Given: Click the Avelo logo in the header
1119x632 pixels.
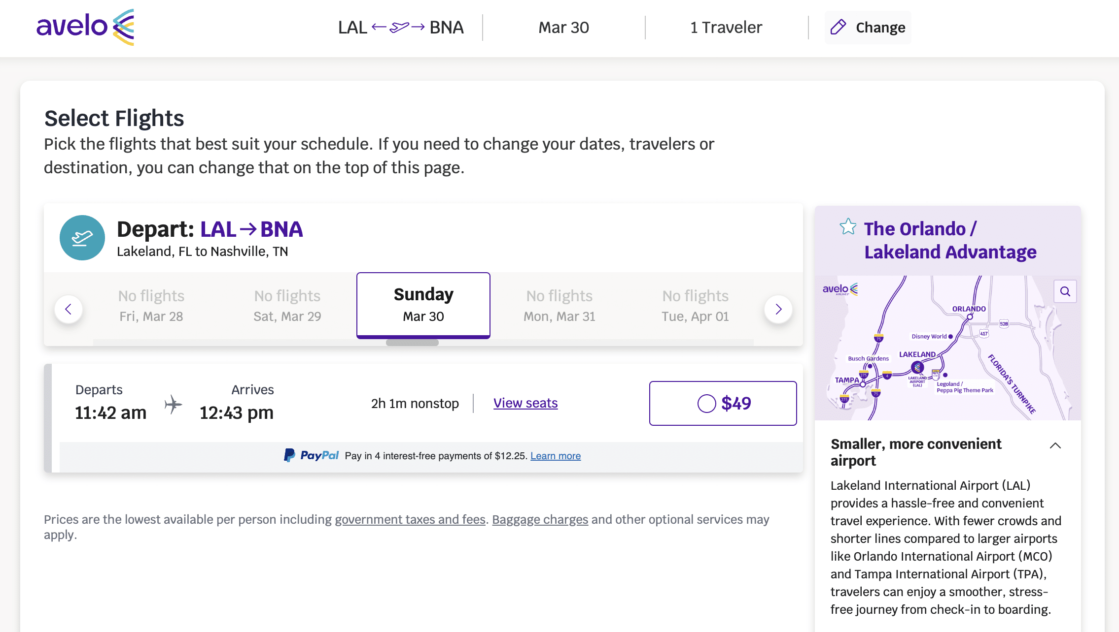Looking at the screenshot, I should 85,27.
